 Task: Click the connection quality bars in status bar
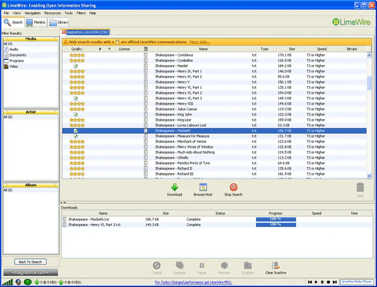coord(7,282)
